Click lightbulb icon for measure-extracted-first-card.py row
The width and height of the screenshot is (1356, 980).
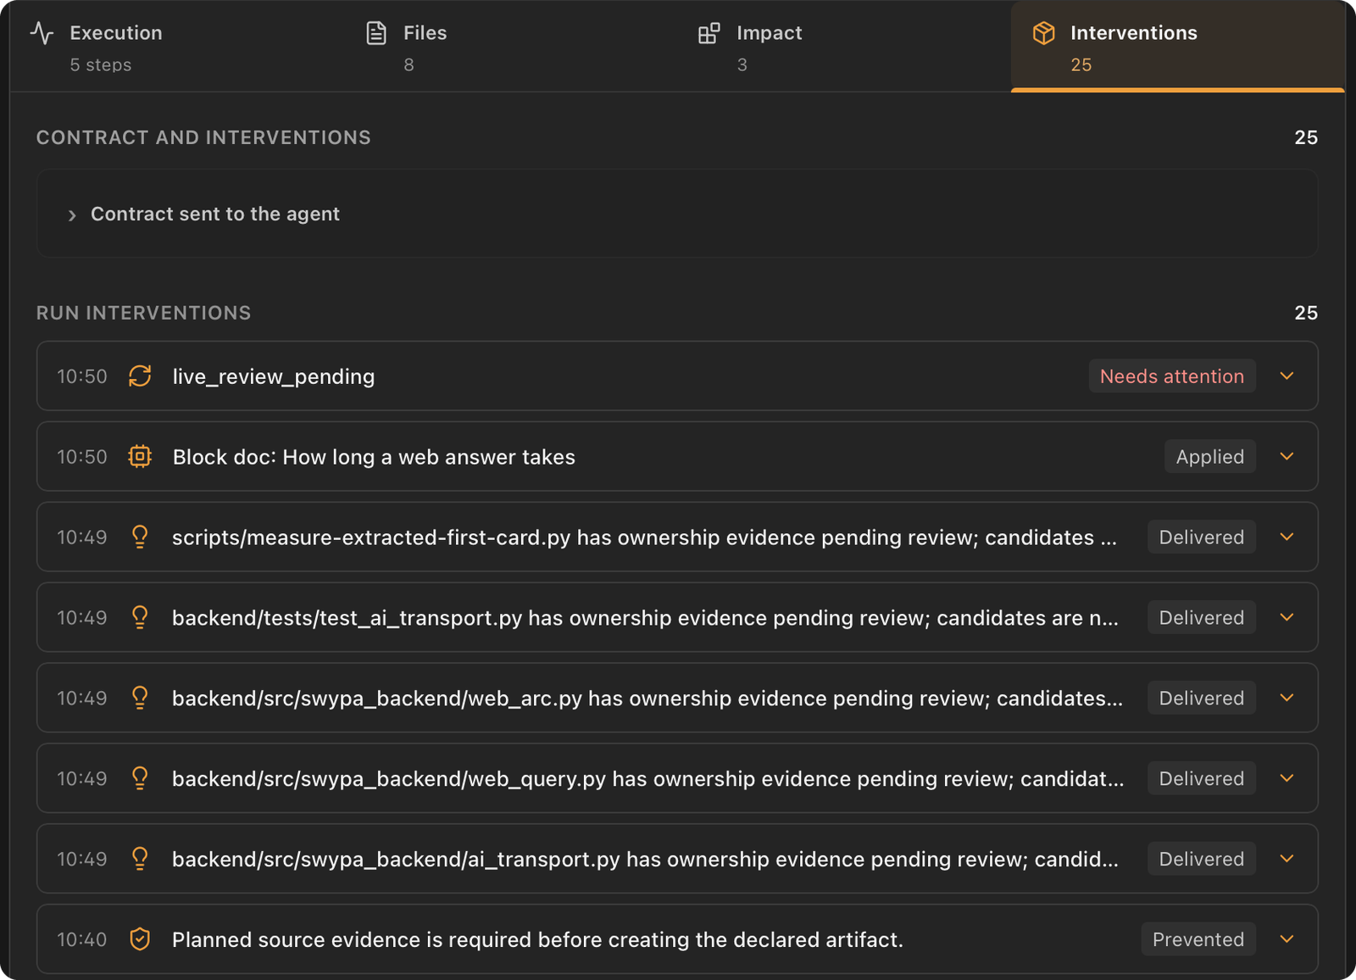point(140,537)
